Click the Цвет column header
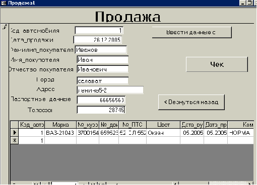Viewport: 257px width, 185px height. 163,125
